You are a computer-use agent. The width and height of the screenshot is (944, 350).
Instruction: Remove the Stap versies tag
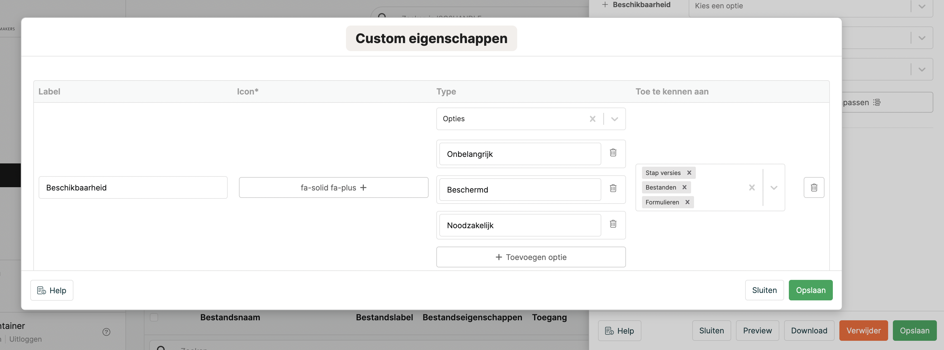(689, 173)
